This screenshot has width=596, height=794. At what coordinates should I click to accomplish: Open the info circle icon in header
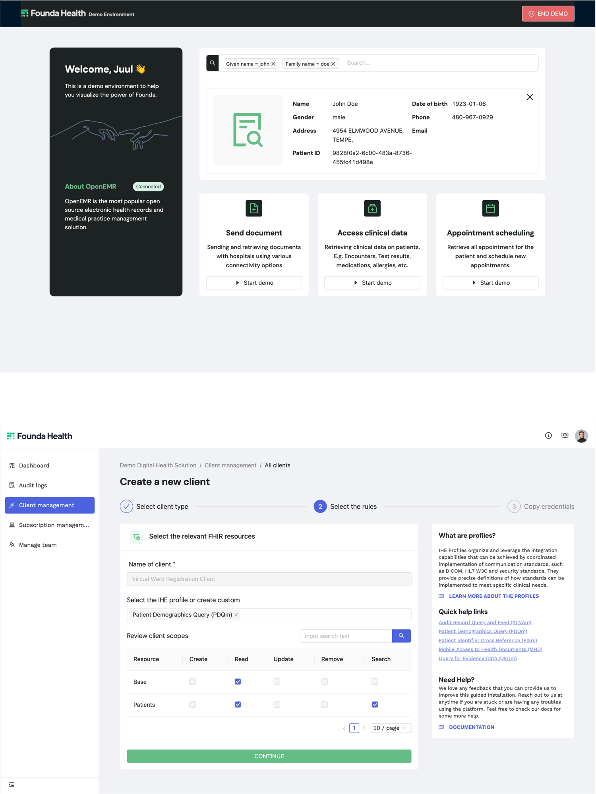click(548, 436)
